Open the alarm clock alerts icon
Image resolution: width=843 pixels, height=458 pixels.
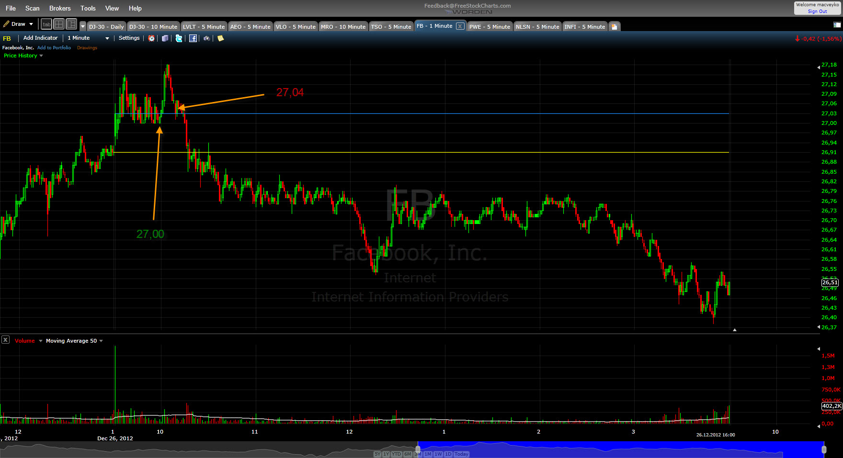pos(152,38)
